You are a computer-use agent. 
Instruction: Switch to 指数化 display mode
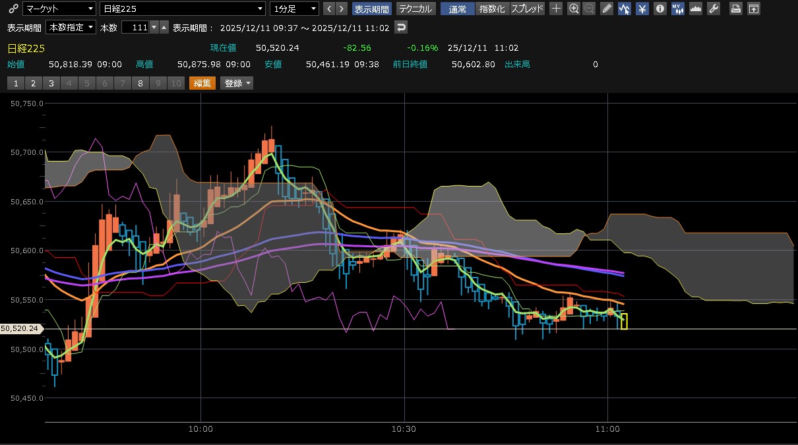(492, 9)
